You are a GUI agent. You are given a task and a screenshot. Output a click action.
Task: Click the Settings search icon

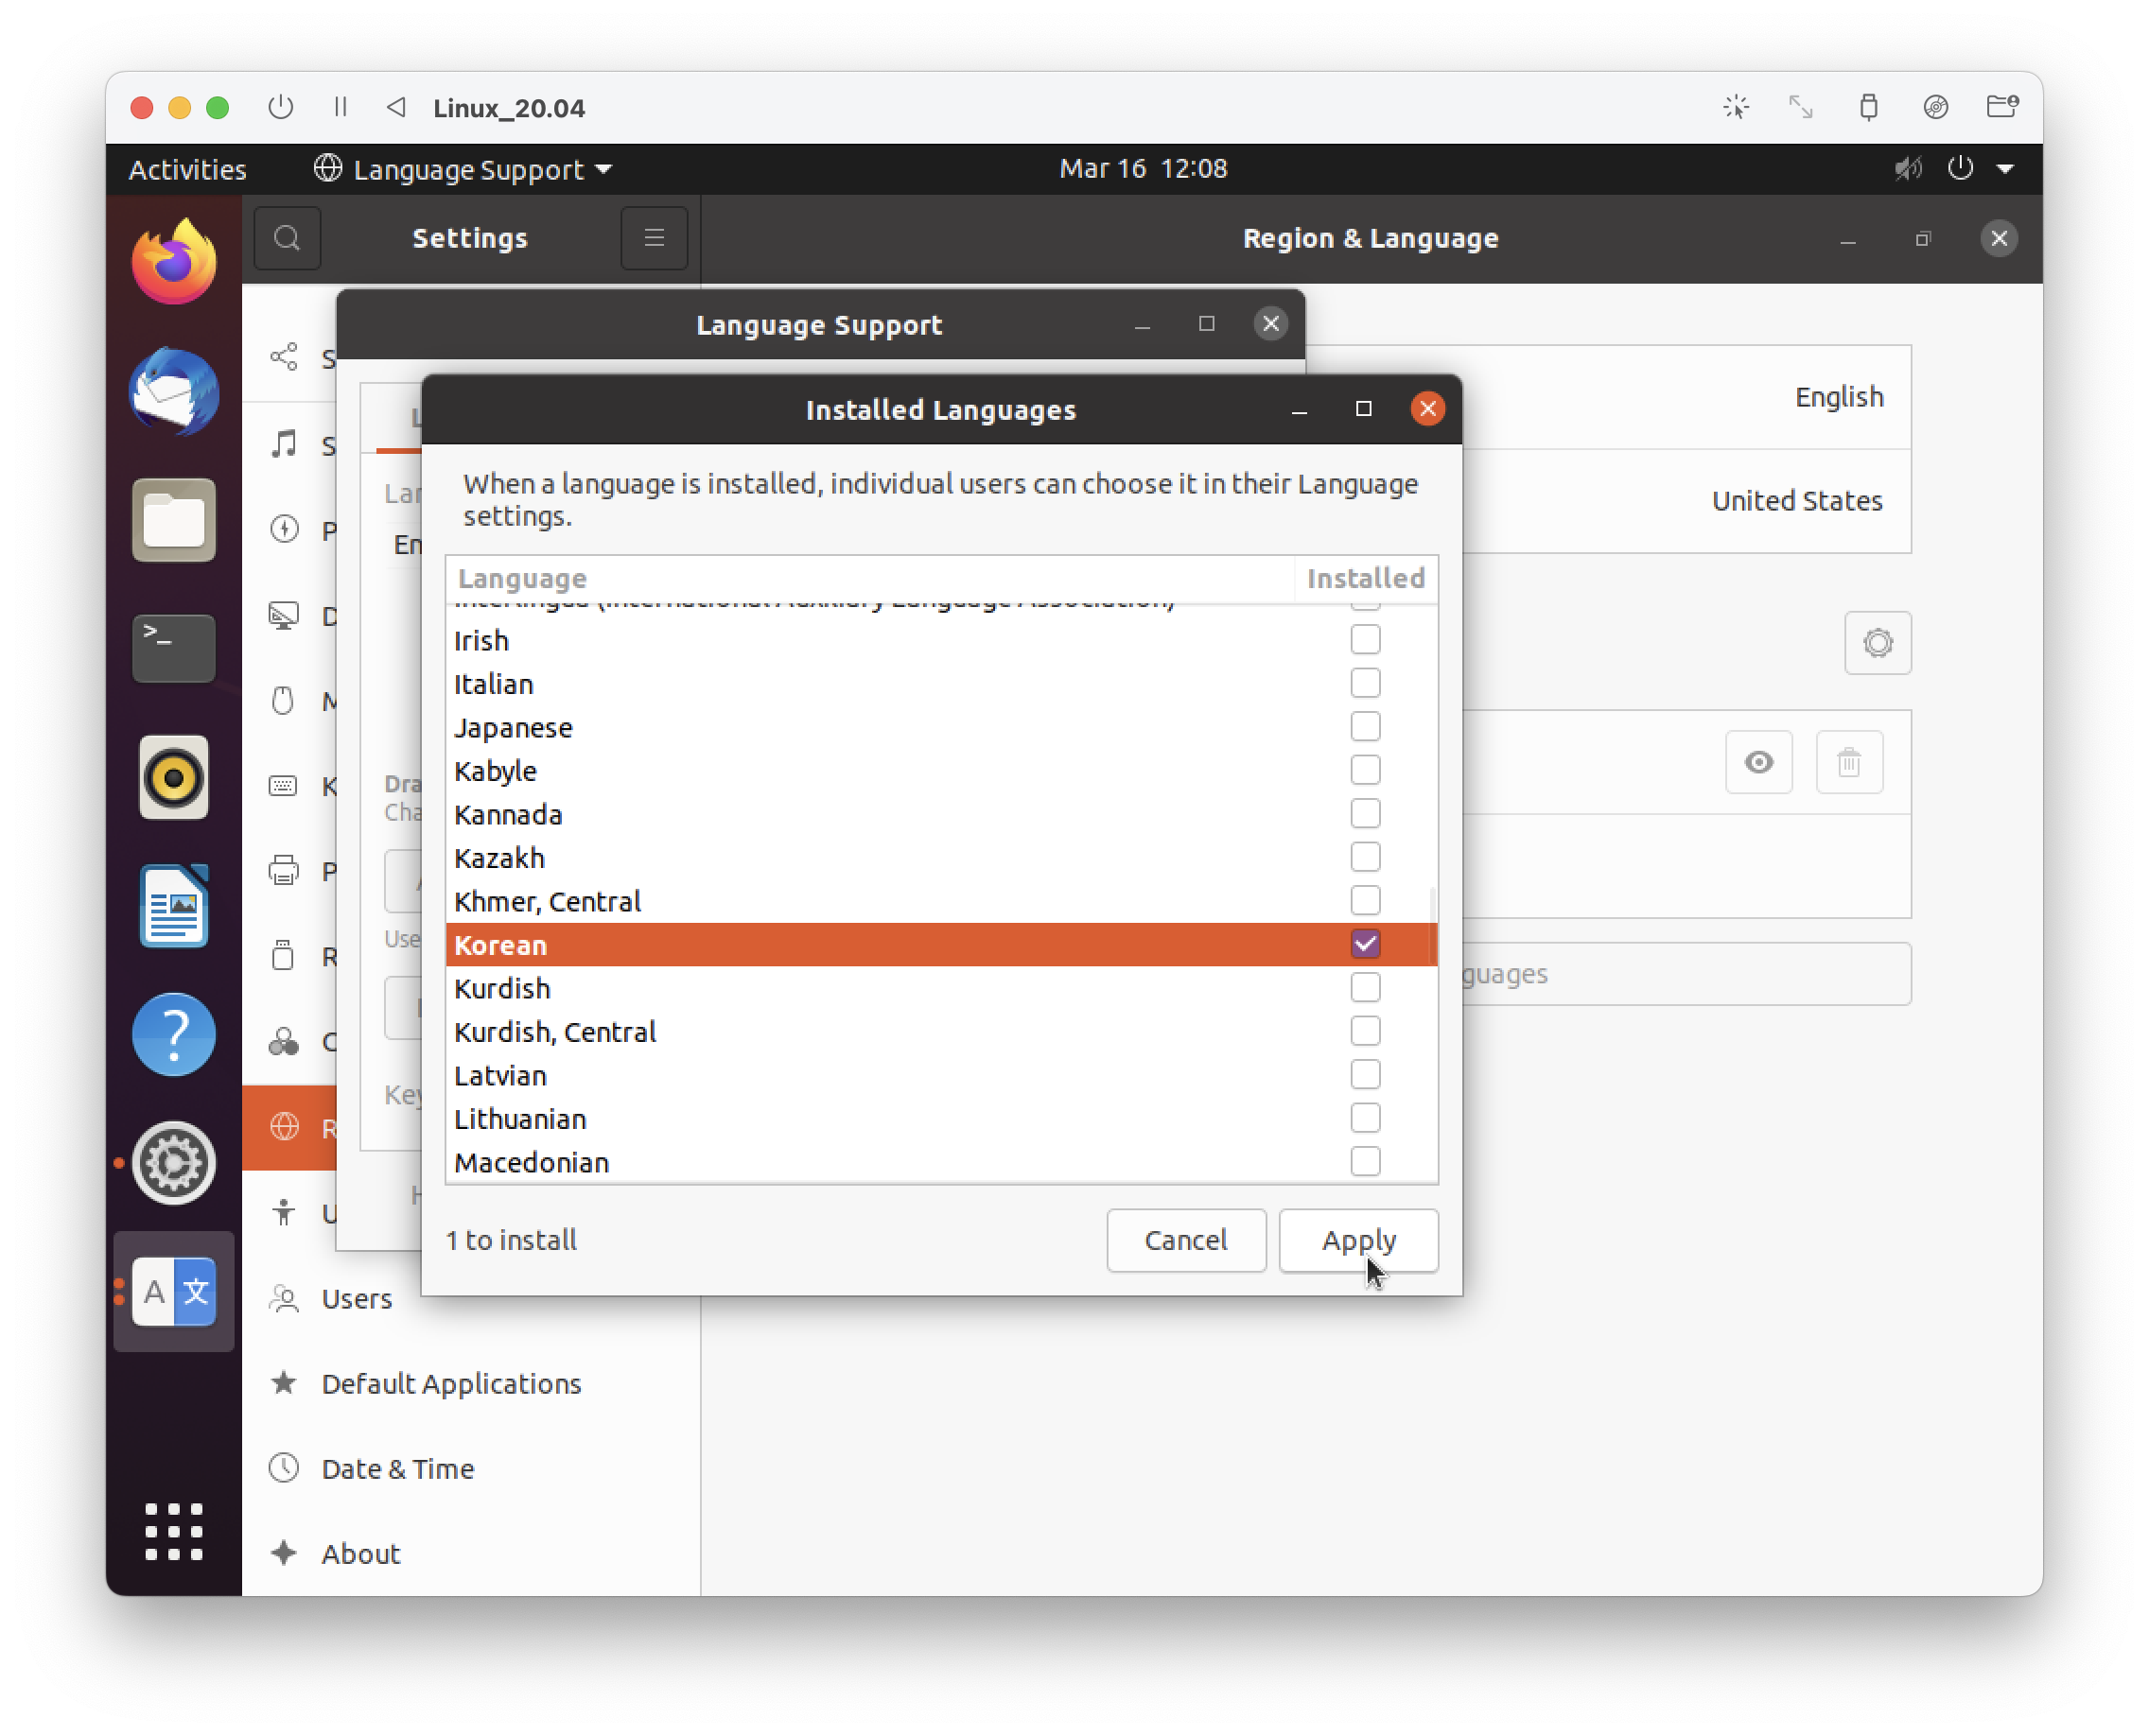tap(288, 238)
